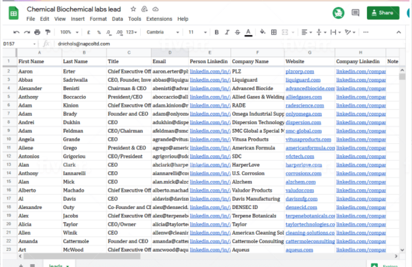Format selected cells as percent
The height and width of the screenshot is (267, 412).
99,32
